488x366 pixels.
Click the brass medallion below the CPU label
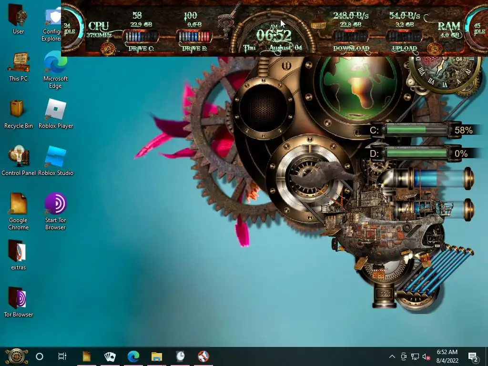[108, 49]
